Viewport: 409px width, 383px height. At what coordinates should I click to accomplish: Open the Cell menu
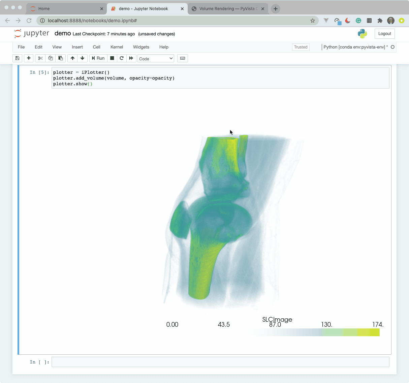tap(97, 47)
